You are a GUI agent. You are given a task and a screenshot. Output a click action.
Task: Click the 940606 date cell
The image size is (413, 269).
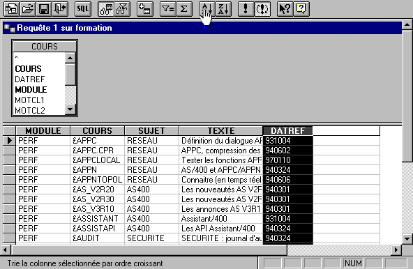pyautogui.click(x=287, y=180)
